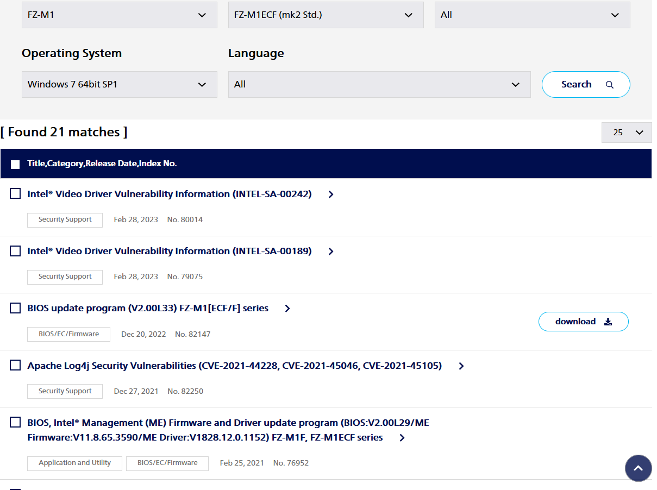Check the BIOS V2.00L29 ME Firmware row checkbox
This screenshot has height=490, width=657.
15,422
